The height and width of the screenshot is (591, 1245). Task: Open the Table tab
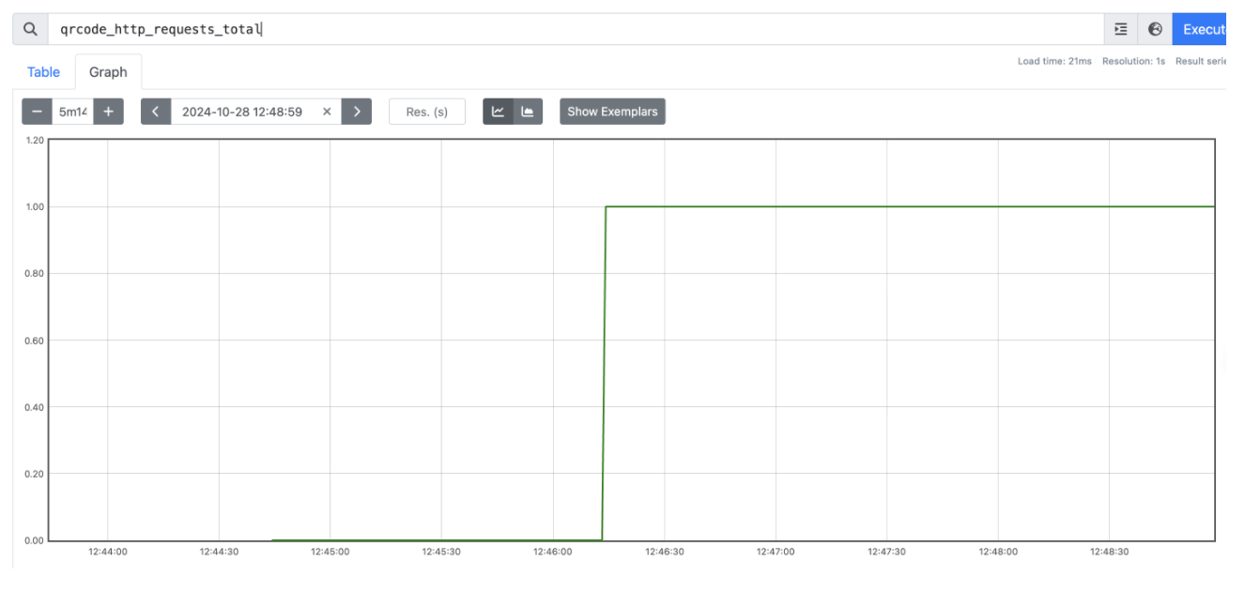pyautogui.click(x=43, y=72)
